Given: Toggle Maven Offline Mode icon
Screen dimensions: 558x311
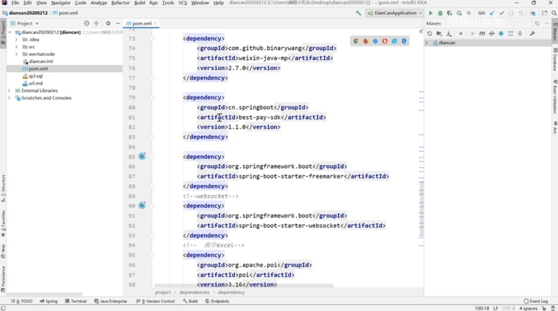Looking at the screenshot, I should click(491, 34).
